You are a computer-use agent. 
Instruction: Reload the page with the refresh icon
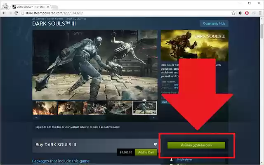tap(16, 13)
